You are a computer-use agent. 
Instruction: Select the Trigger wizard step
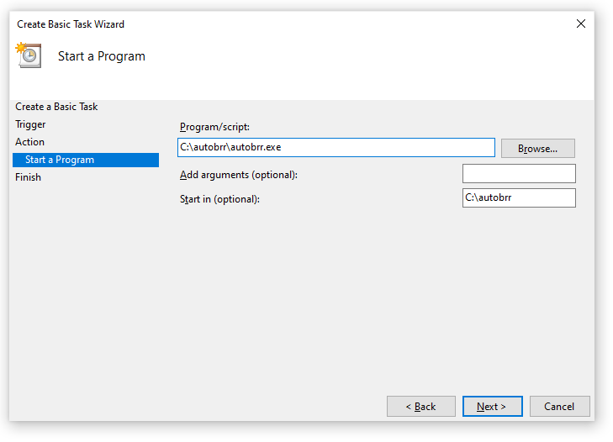point(30,124)
